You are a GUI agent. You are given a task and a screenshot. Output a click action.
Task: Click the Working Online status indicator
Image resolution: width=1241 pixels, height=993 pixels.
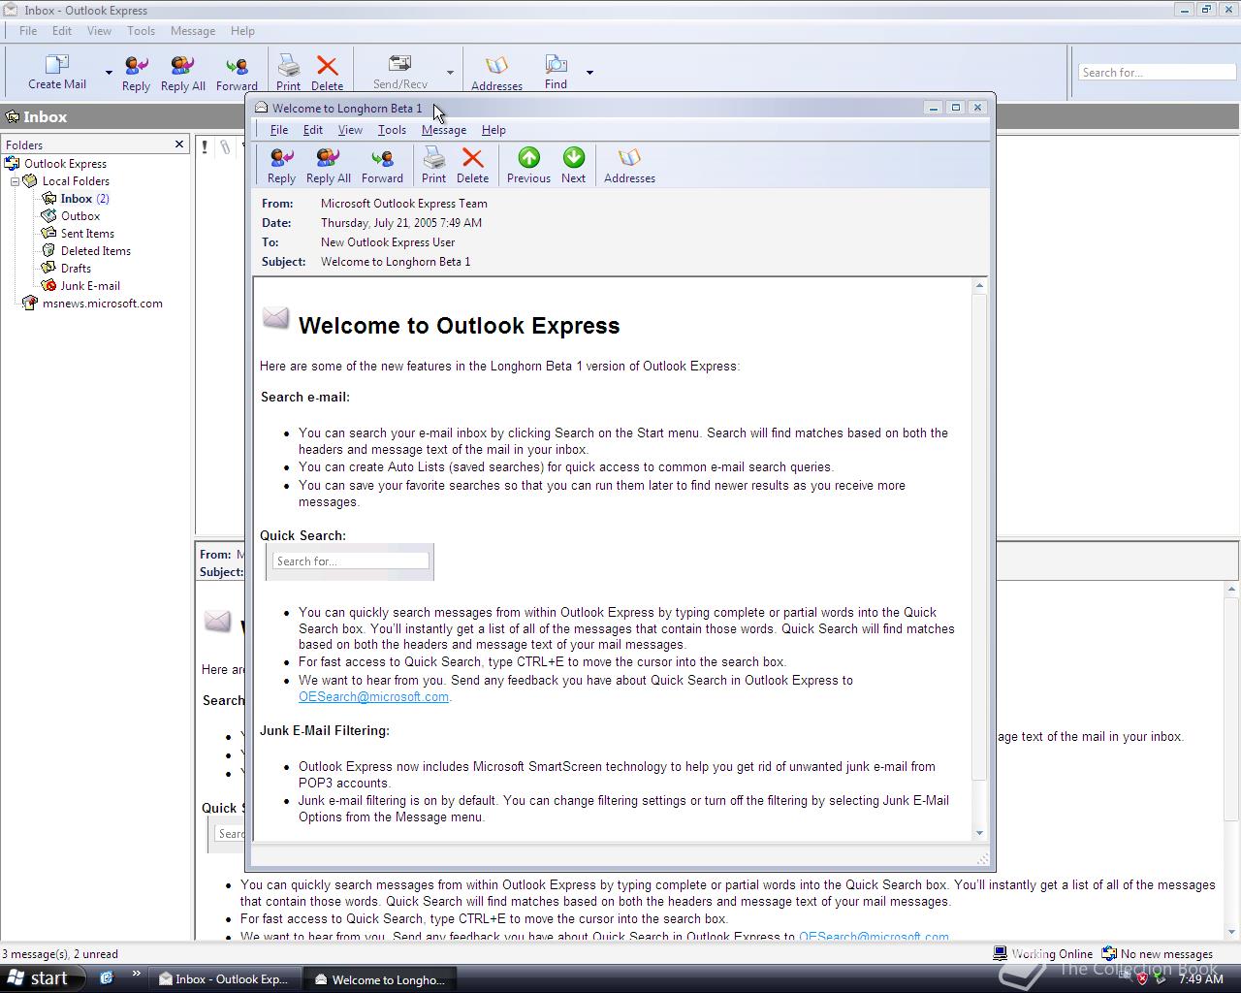(1043, 954)
